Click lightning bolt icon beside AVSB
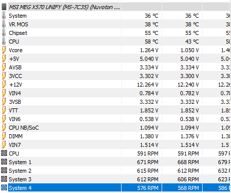This screenshot has height=193, width=231. tap(4, 67)
